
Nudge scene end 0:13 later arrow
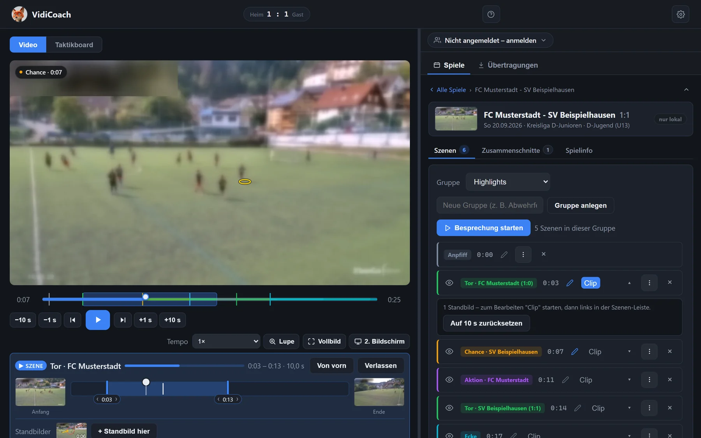[237, 399]
